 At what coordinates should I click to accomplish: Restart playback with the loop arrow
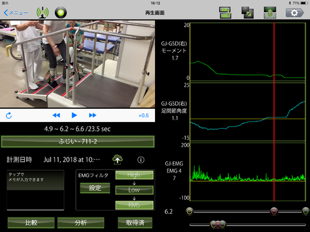(x=9, y=116)
